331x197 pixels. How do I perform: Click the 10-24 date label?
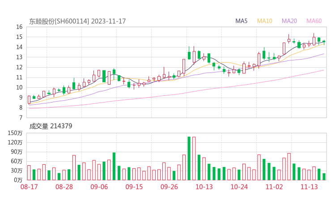coord(239,187)
